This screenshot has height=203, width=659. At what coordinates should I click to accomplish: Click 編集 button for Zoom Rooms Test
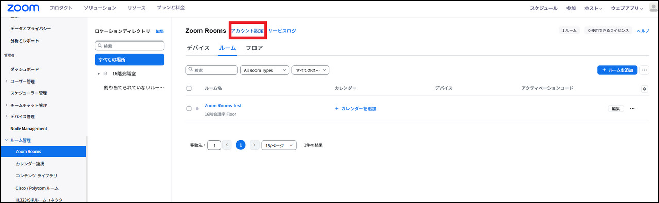pyautogui.click(x=615, y=109)
